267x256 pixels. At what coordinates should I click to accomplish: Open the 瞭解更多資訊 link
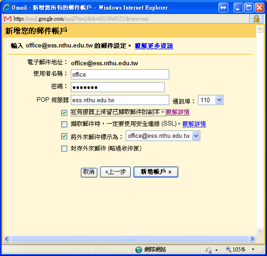[154, 46]
